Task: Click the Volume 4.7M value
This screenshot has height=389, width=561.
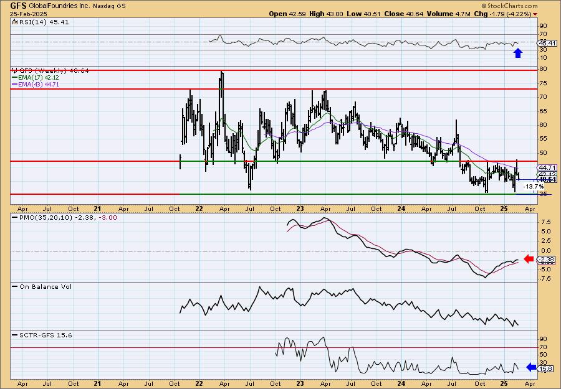Action: point(449,14)
